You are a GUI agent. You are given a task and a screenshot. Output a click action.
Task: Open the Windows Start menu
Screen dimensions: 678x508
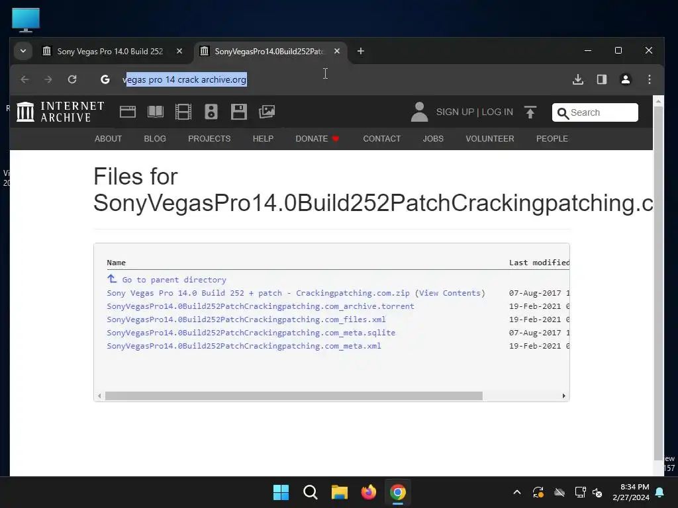coord(281,492)
